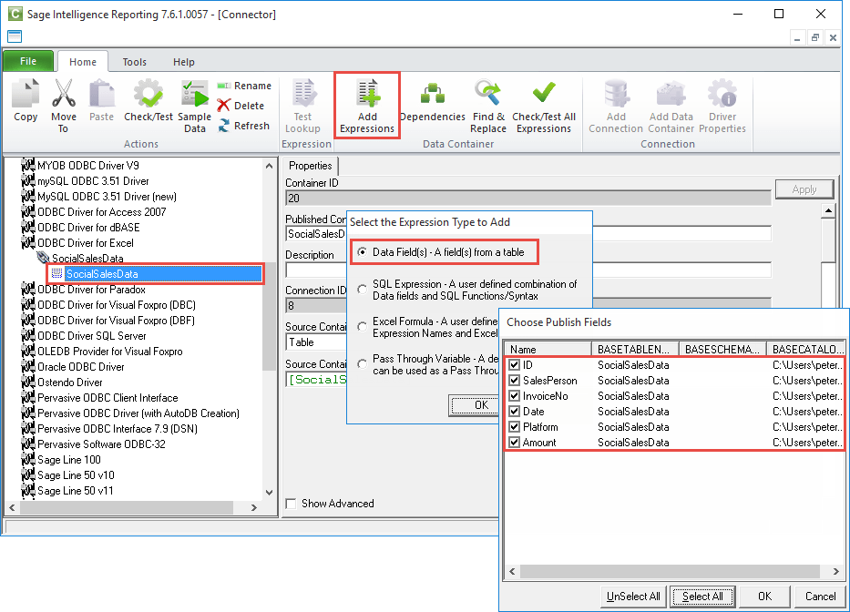Click into the Description input field
Screen dimensions: 850x612
tap(316, 270)
